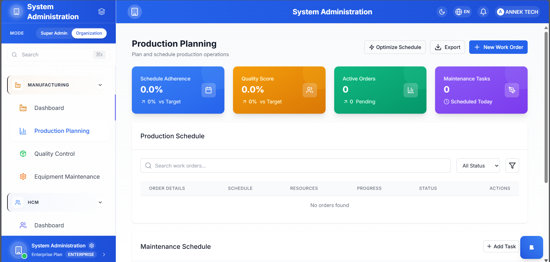
Task: Click the calendar icon on Schedule Adherence card
Action: pos(209,90)
